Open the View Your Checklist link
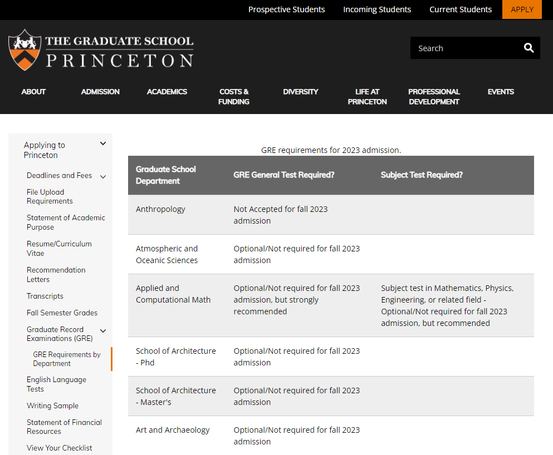 pyautogui.click(x=59, y=448)
